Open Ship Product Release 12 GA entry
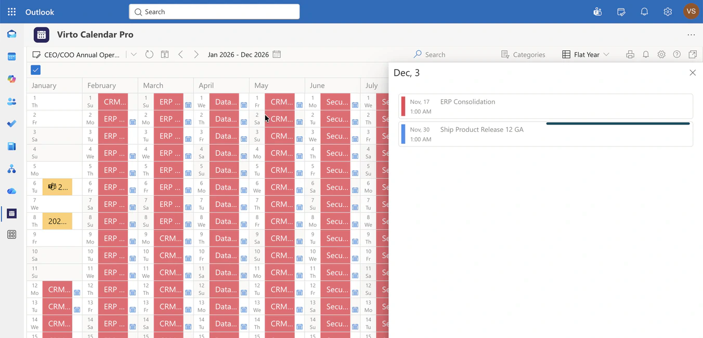 coord(545,134)
